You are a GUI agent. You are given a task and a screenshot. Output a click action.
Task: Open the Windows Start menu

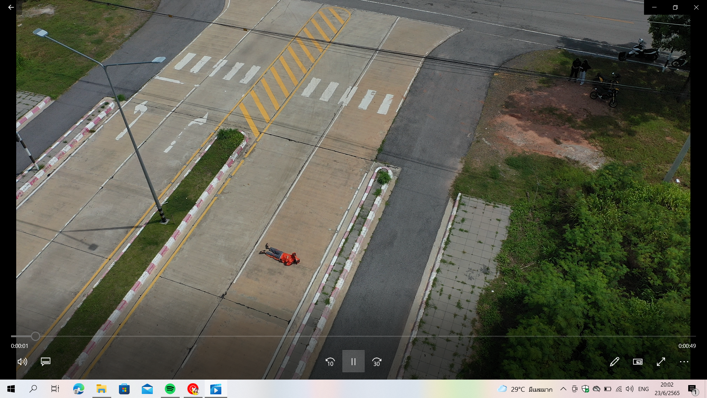click(x=11, y=389)
